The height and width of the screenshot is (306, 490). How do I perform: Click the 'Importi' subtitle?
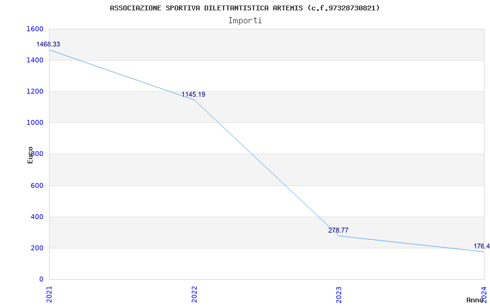pos(245,21)
